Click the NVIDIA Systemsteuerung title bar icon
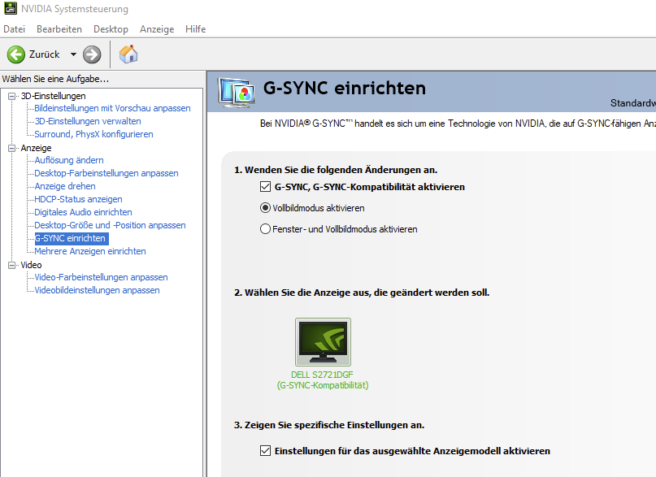Viewport: 656px width, 477px height. click(11, 8)
